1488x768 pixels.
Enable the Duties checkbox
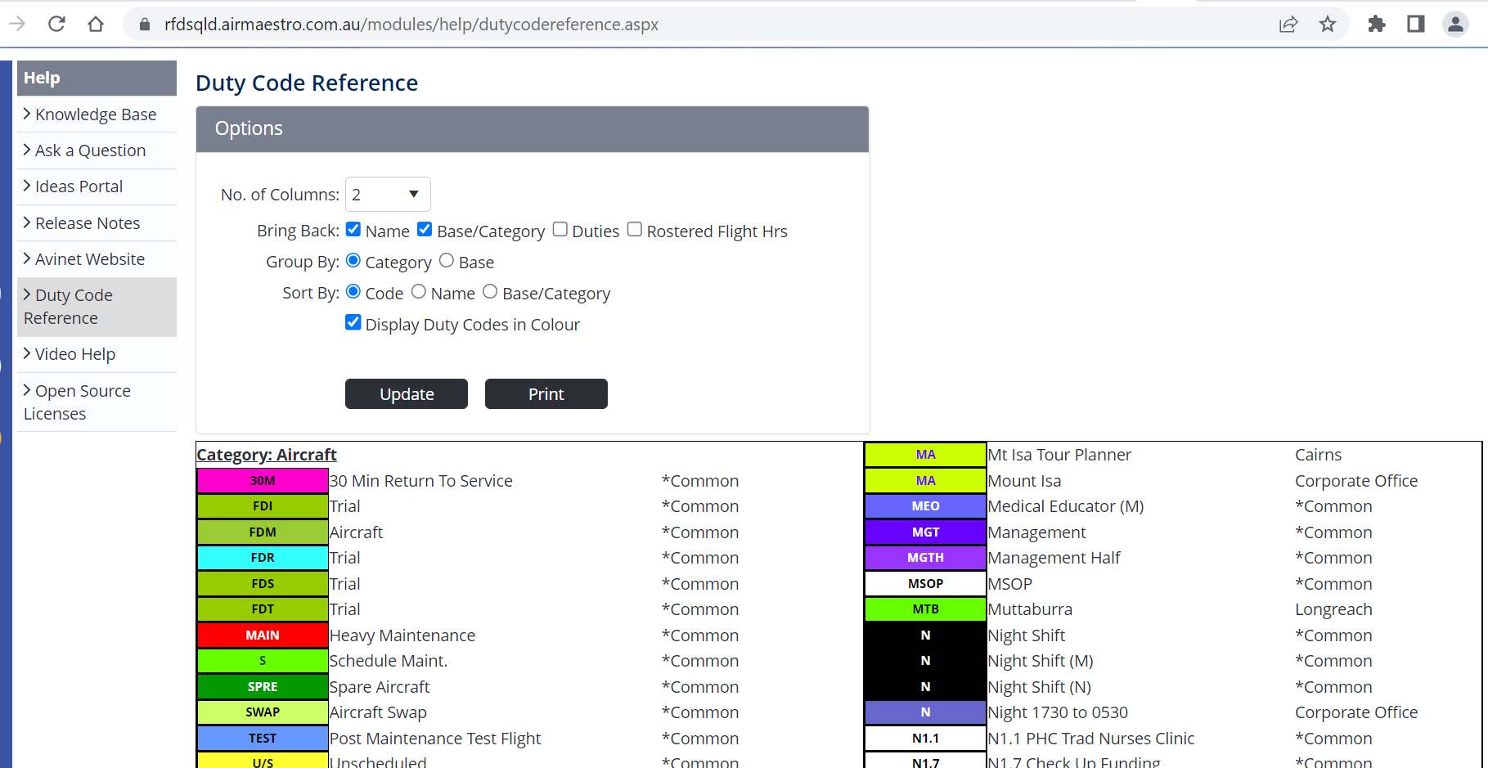[560, 230]
